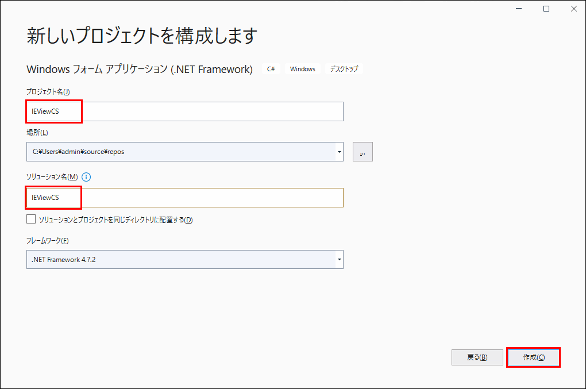Expand the .NET Framework 4.7.2 dropdown
586x389 pixels.
[340, 259]
